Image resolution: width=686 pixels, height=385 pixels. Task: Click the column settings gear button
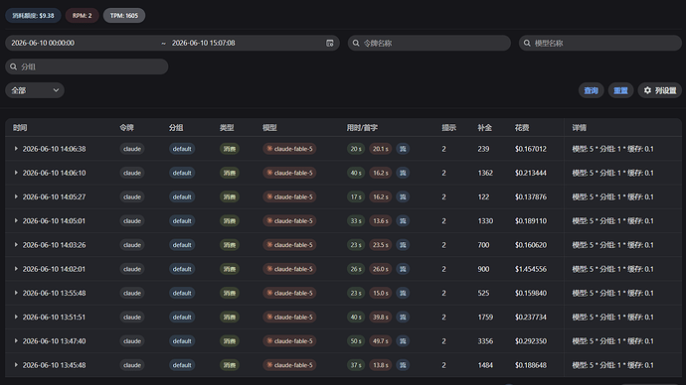click(660, 90)
